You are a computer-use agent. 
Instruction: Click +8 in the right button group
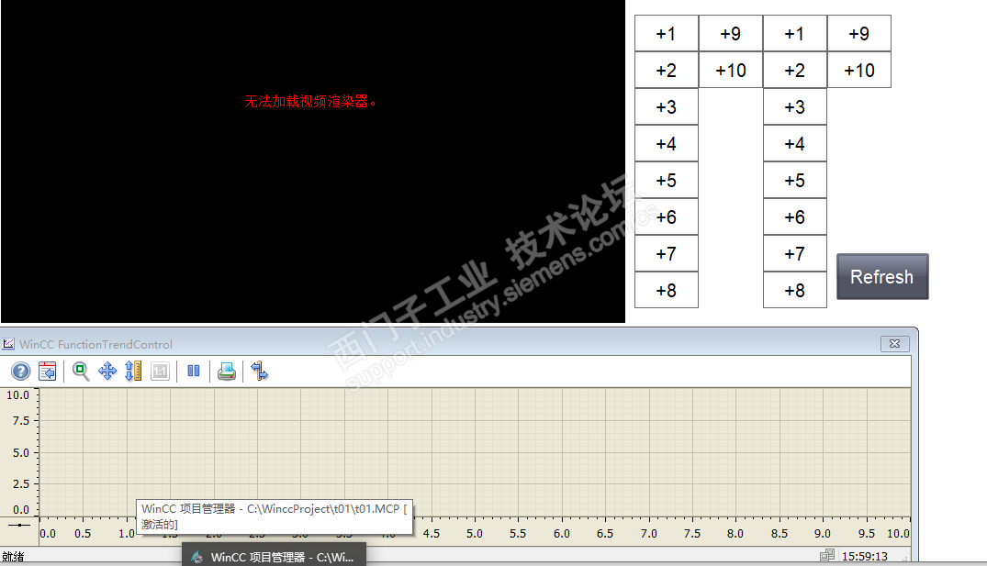794,290
